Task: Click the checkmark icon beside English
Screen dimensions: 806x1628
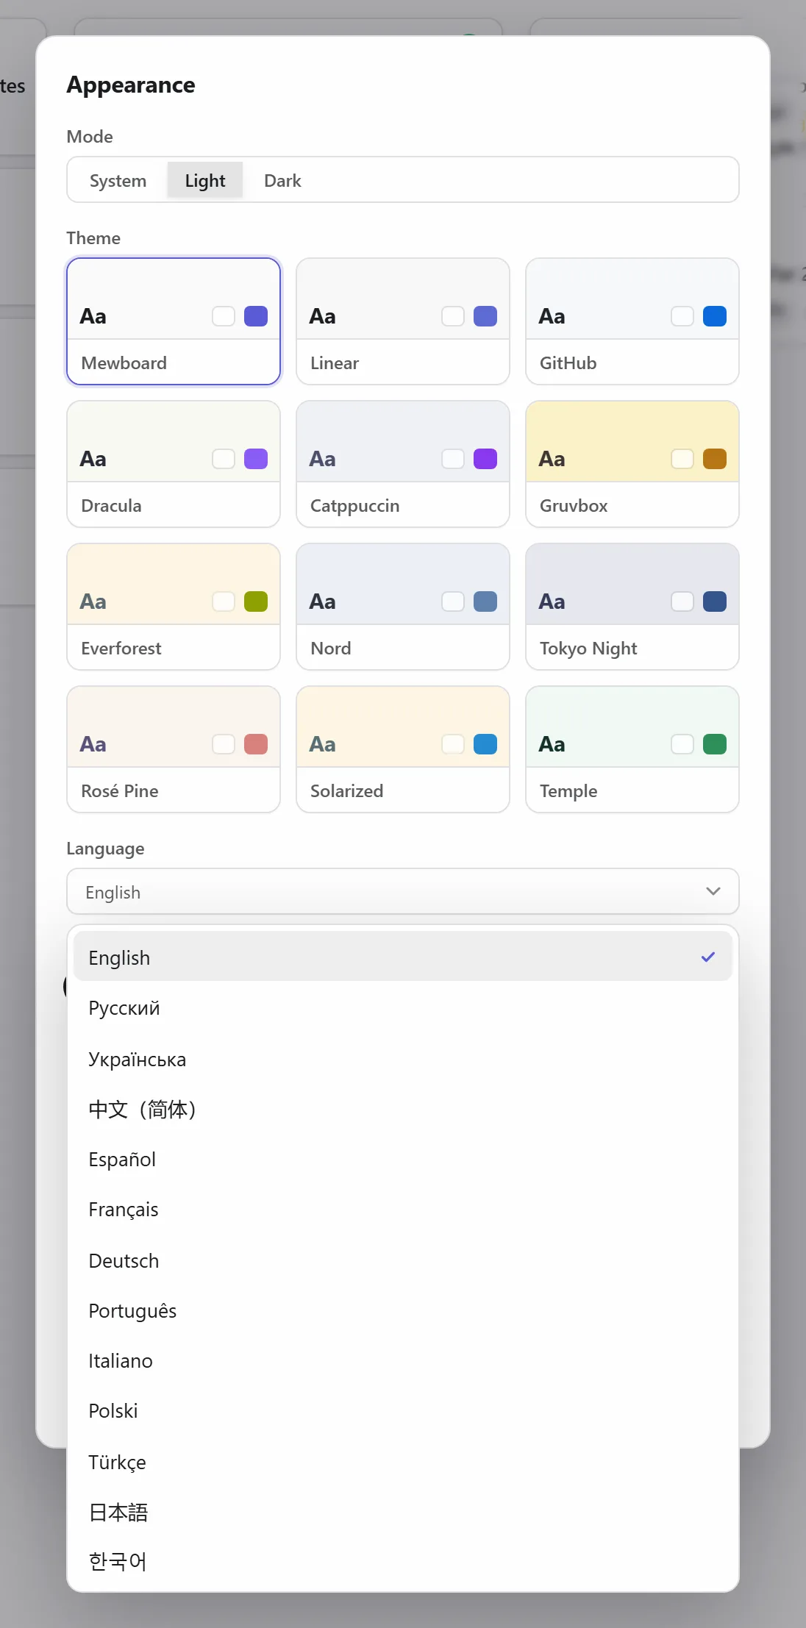Action: (708, 957)
